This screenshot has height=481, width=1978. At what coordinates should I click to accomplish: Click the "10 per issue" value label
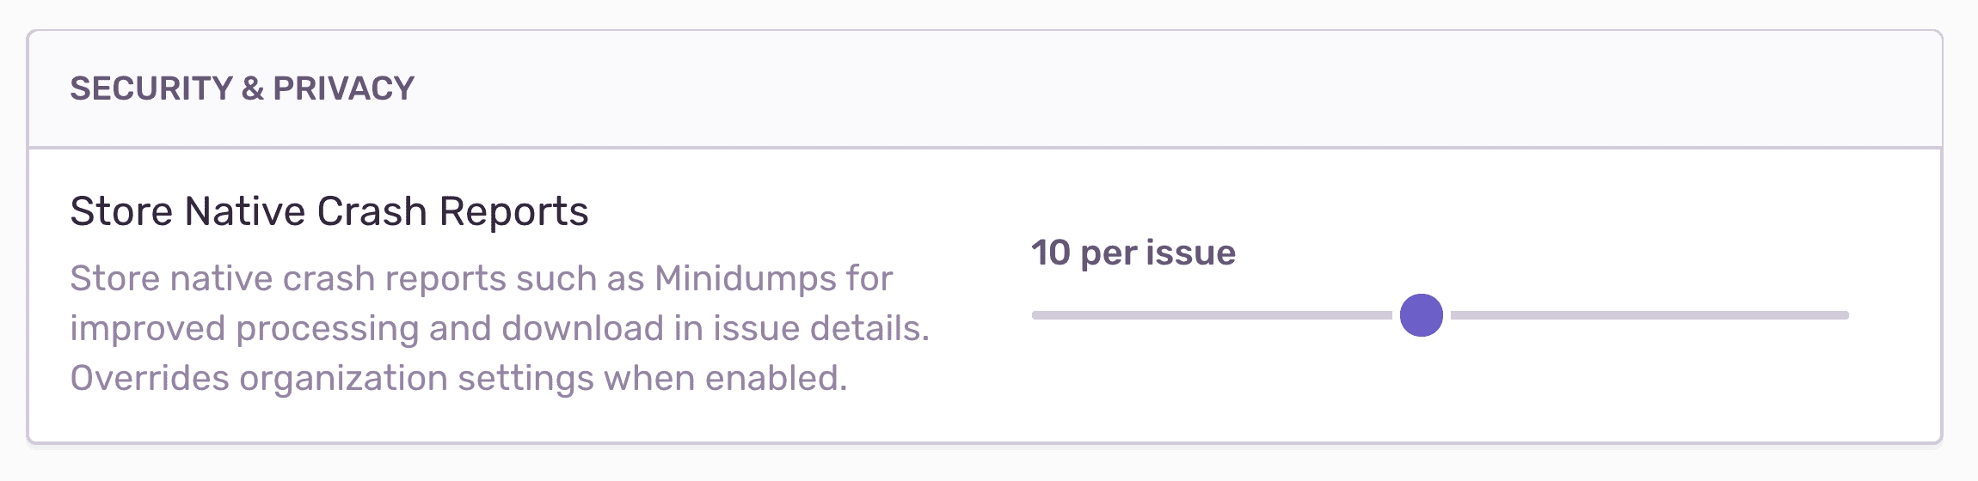(1133, 253)
